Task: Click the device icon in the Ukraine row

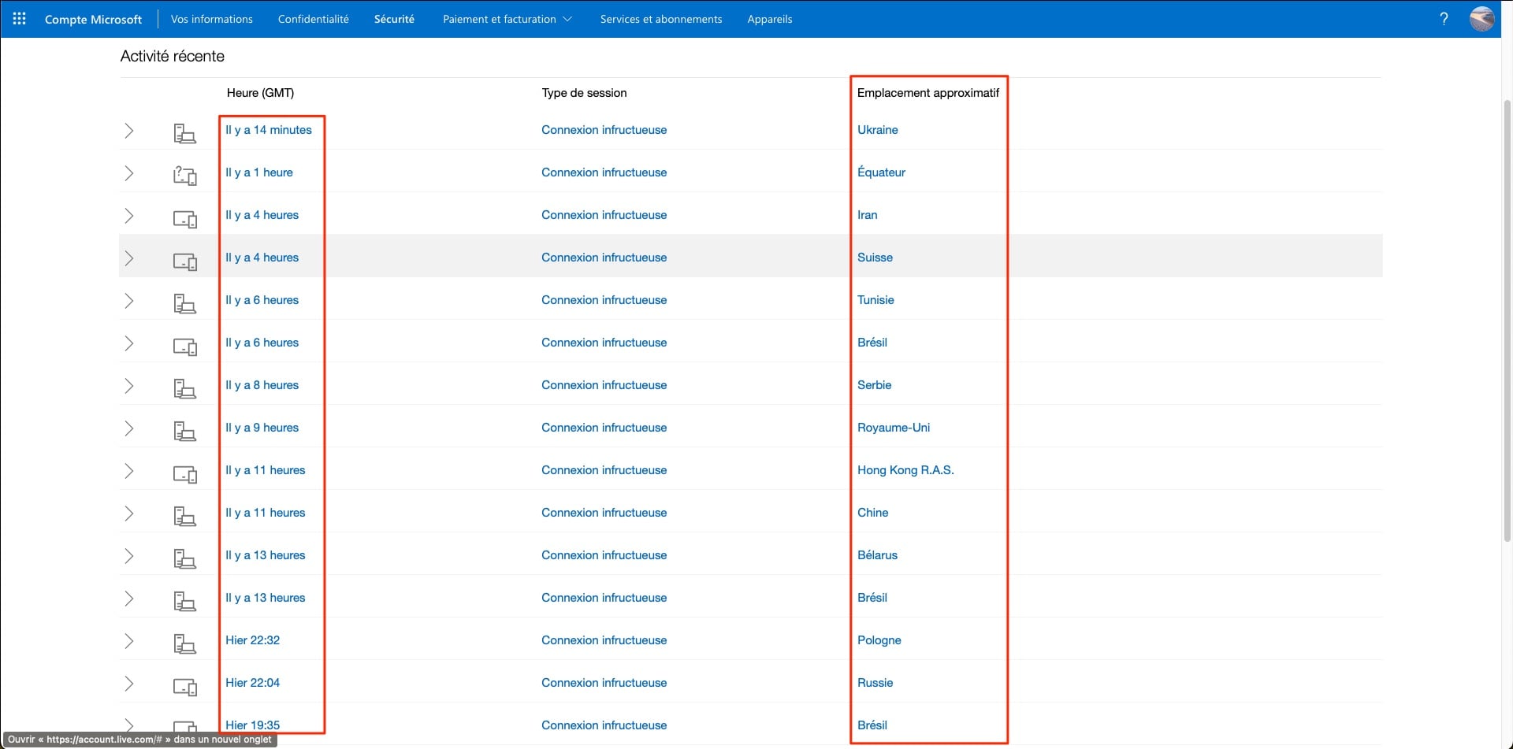Action: (x=184, y=132)
